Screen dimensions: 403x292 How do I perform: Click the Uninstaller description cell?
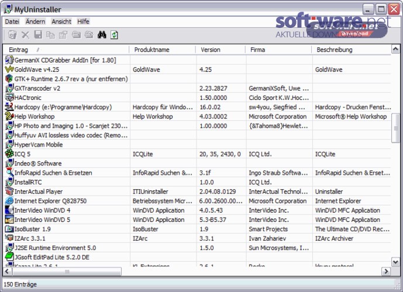[x=329, y=192]
